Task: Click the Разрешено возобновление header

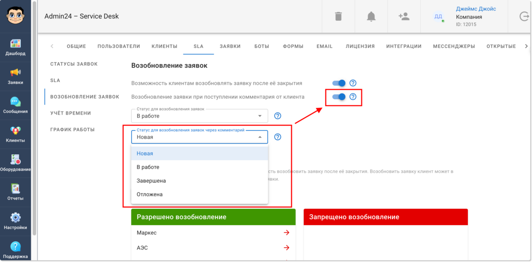Action: 213,217
